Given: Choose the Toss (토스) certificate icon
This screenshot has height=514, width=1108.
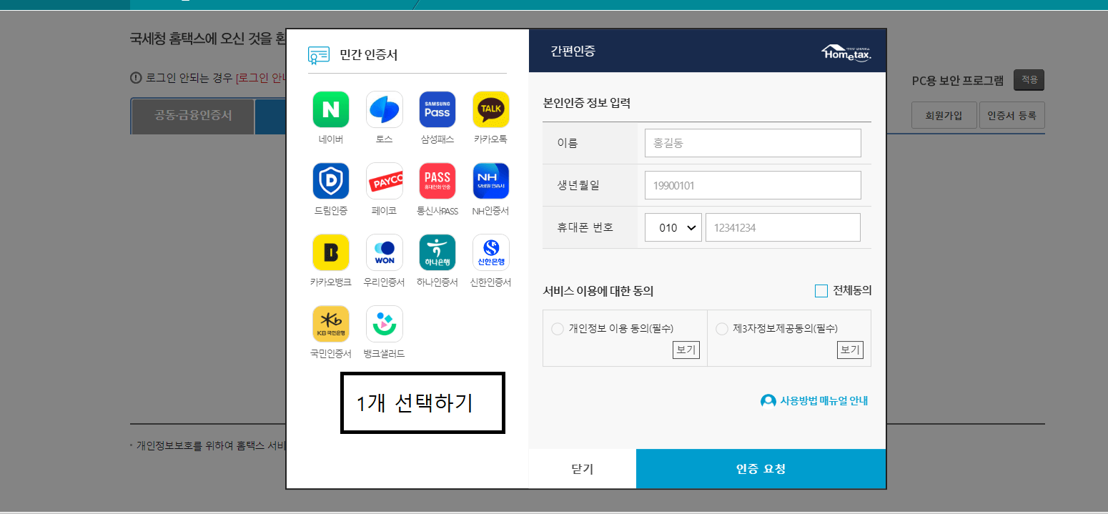Looking at the screenshot, I should pyautogui.click(x=385, y=109).
